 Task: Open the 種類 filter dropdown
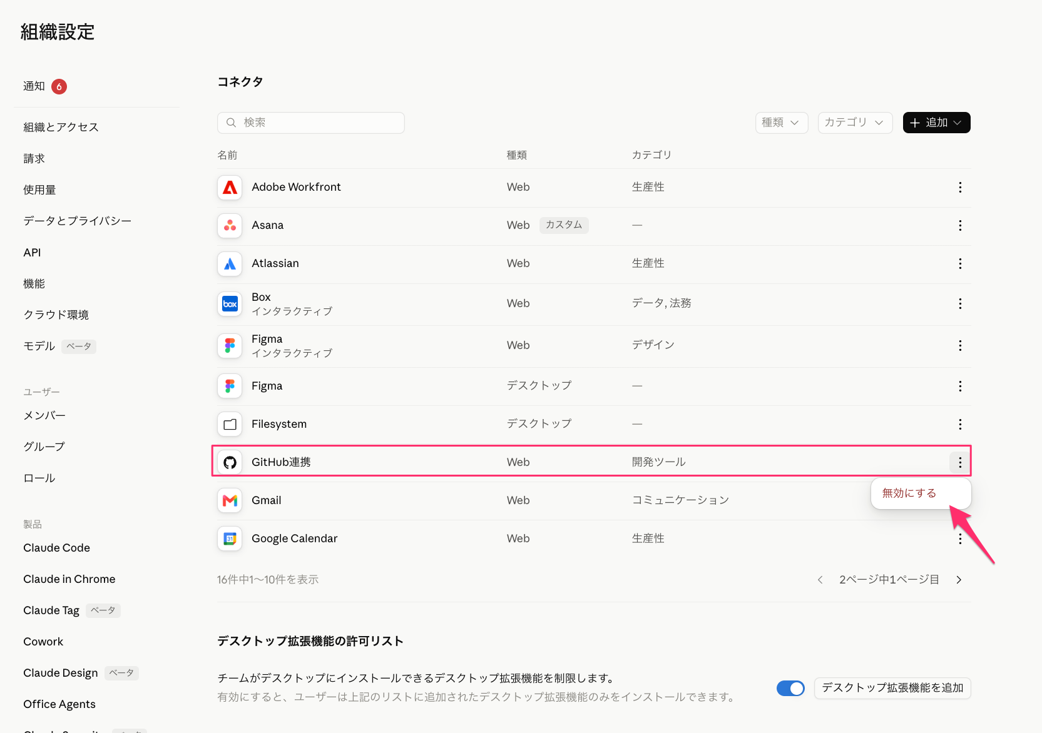tap(782, 123)
